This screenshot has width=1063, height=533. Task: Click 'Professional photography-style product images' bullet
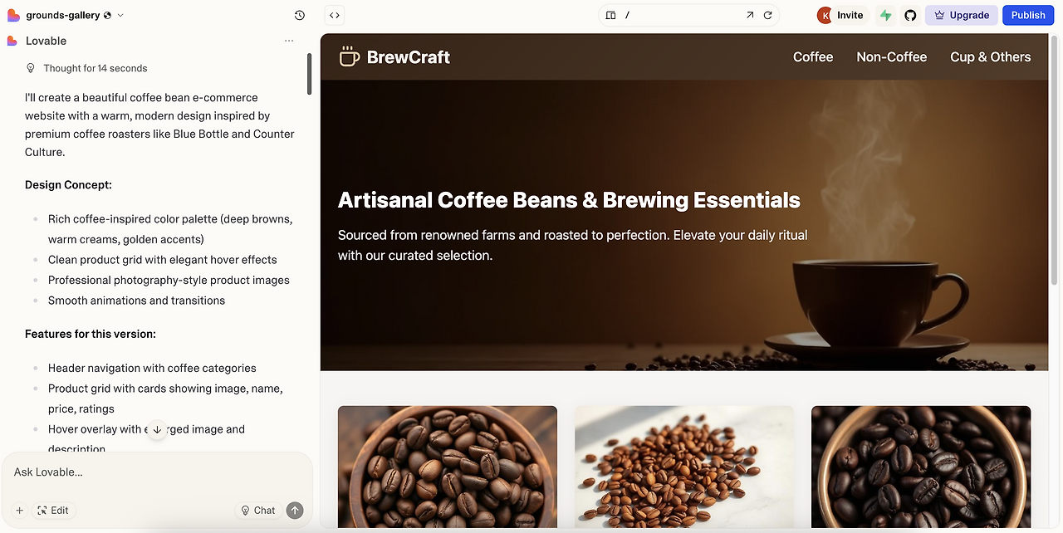click(x=169, y=280)
